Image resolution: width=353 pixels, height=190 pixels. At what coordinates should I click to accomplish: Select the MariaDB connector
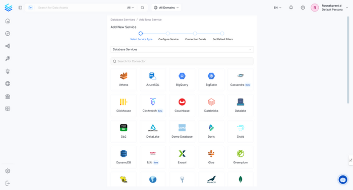pyautogui.click(x=211, y=179)
